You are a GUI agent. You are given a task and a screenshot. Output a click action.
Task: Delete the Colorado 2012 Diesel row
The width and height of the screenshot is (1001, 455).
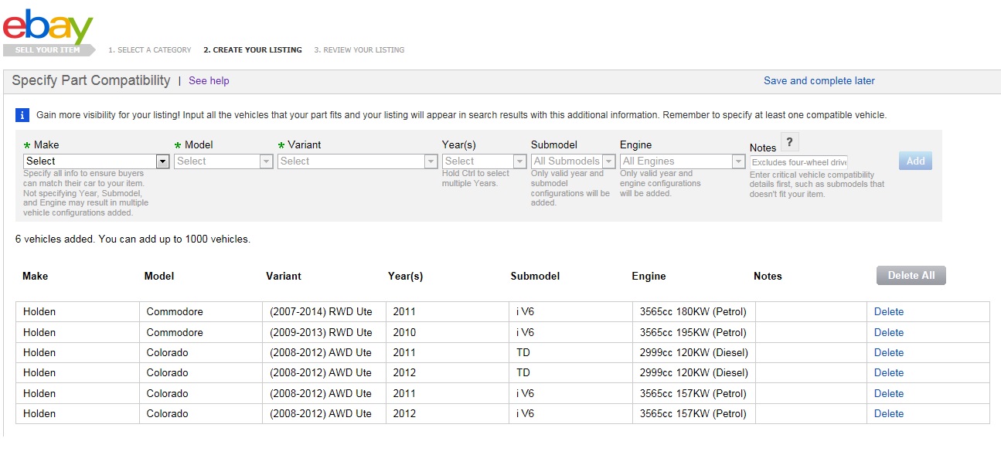pyautogui.click(x=889, y=372)
